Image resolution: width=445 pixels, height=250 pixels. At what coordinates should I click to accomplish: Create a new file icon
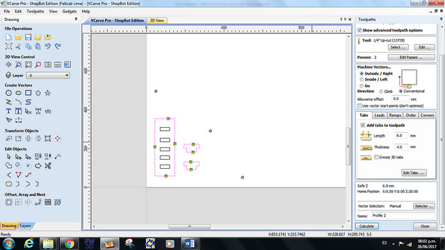pyautogui.click(x=8, y=37)
